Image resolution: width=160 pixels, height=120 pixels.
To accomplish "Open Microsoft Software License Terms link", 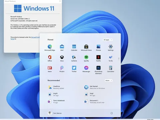I will click(35, 37).
